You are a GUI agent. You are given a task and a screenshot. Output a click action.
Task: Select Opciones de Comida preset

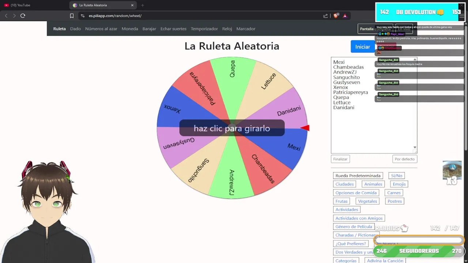[x=356, y=193]
